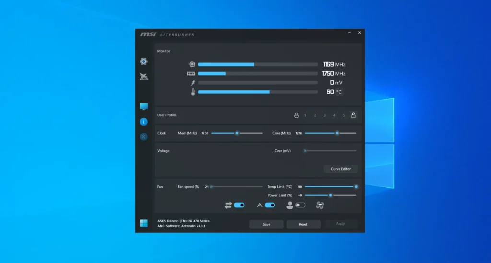
Task: Close the MSI Afterburner window
Action: pyautogui.click(x=359, y=33)
